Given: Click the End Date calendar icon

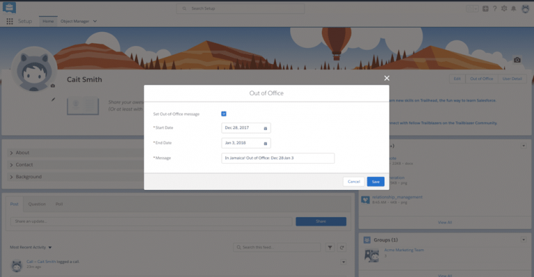Looking at the screenshot, I should click(x=266, y=144).
